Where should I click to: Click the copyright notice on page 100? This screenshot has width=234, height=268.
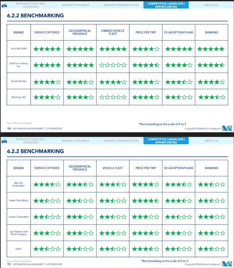[x=203, y=129]
